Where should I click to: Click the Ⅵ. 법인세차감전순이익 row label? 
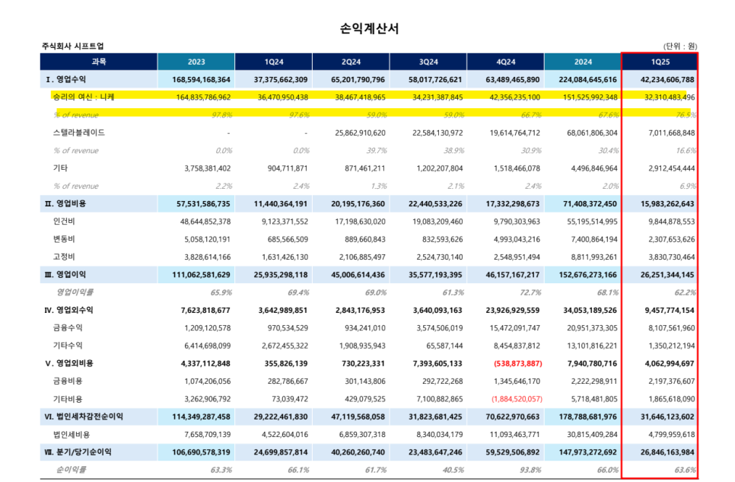point(84,417)
